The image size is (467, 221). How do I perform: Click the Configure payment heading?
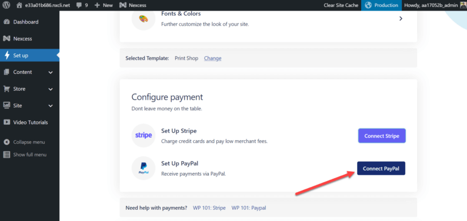click(167, 97)
